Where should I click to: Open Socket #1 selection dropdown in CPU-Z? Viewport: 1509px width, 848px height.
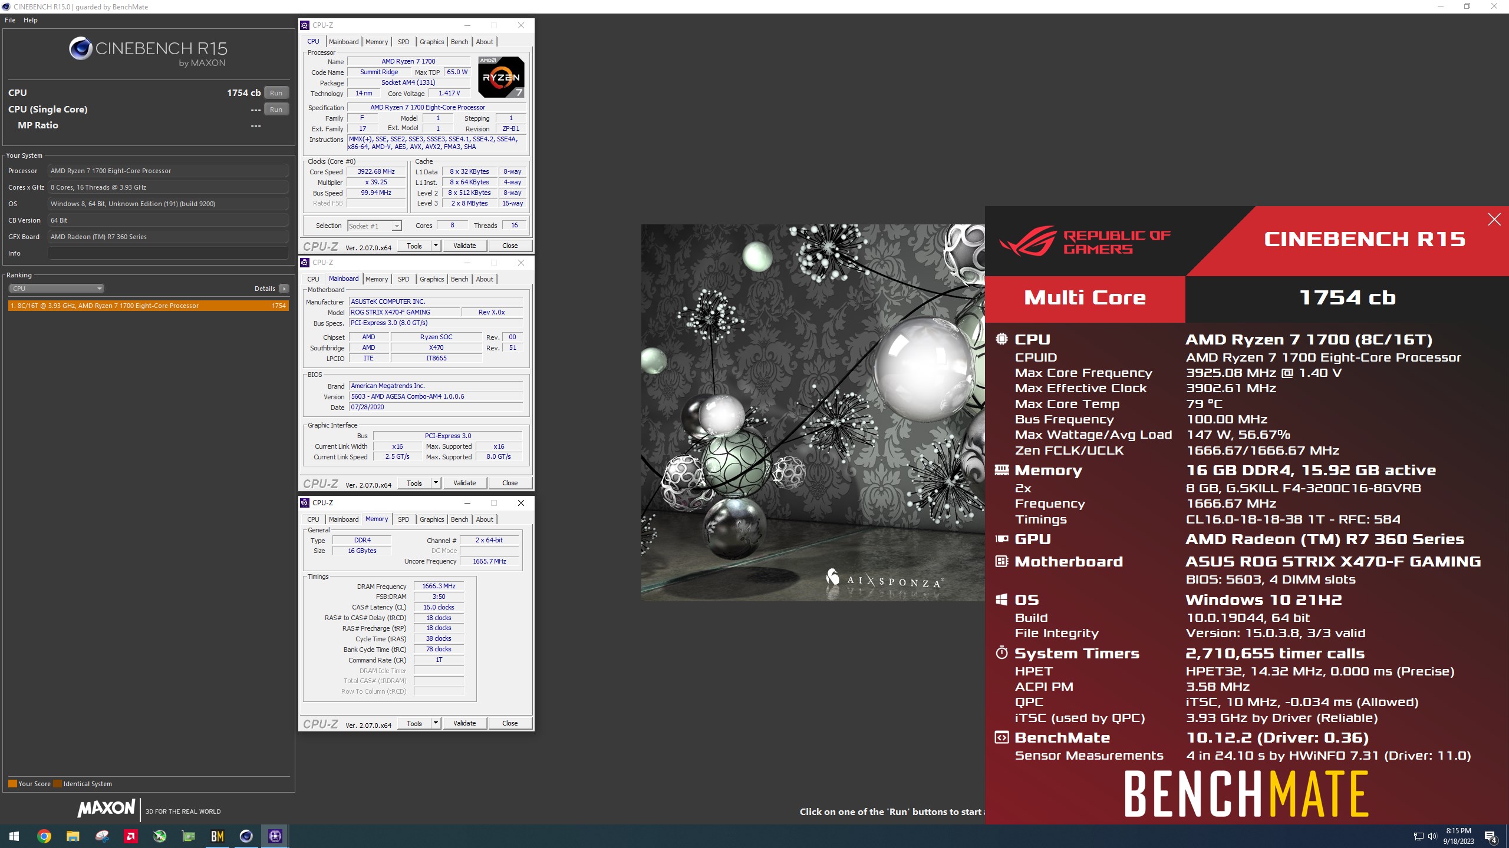(x=375, y=226)
